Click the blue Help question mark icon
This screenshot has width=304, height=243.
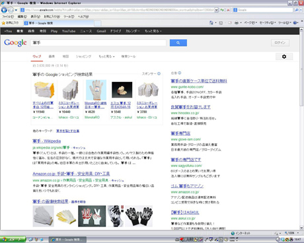(295, 23)
